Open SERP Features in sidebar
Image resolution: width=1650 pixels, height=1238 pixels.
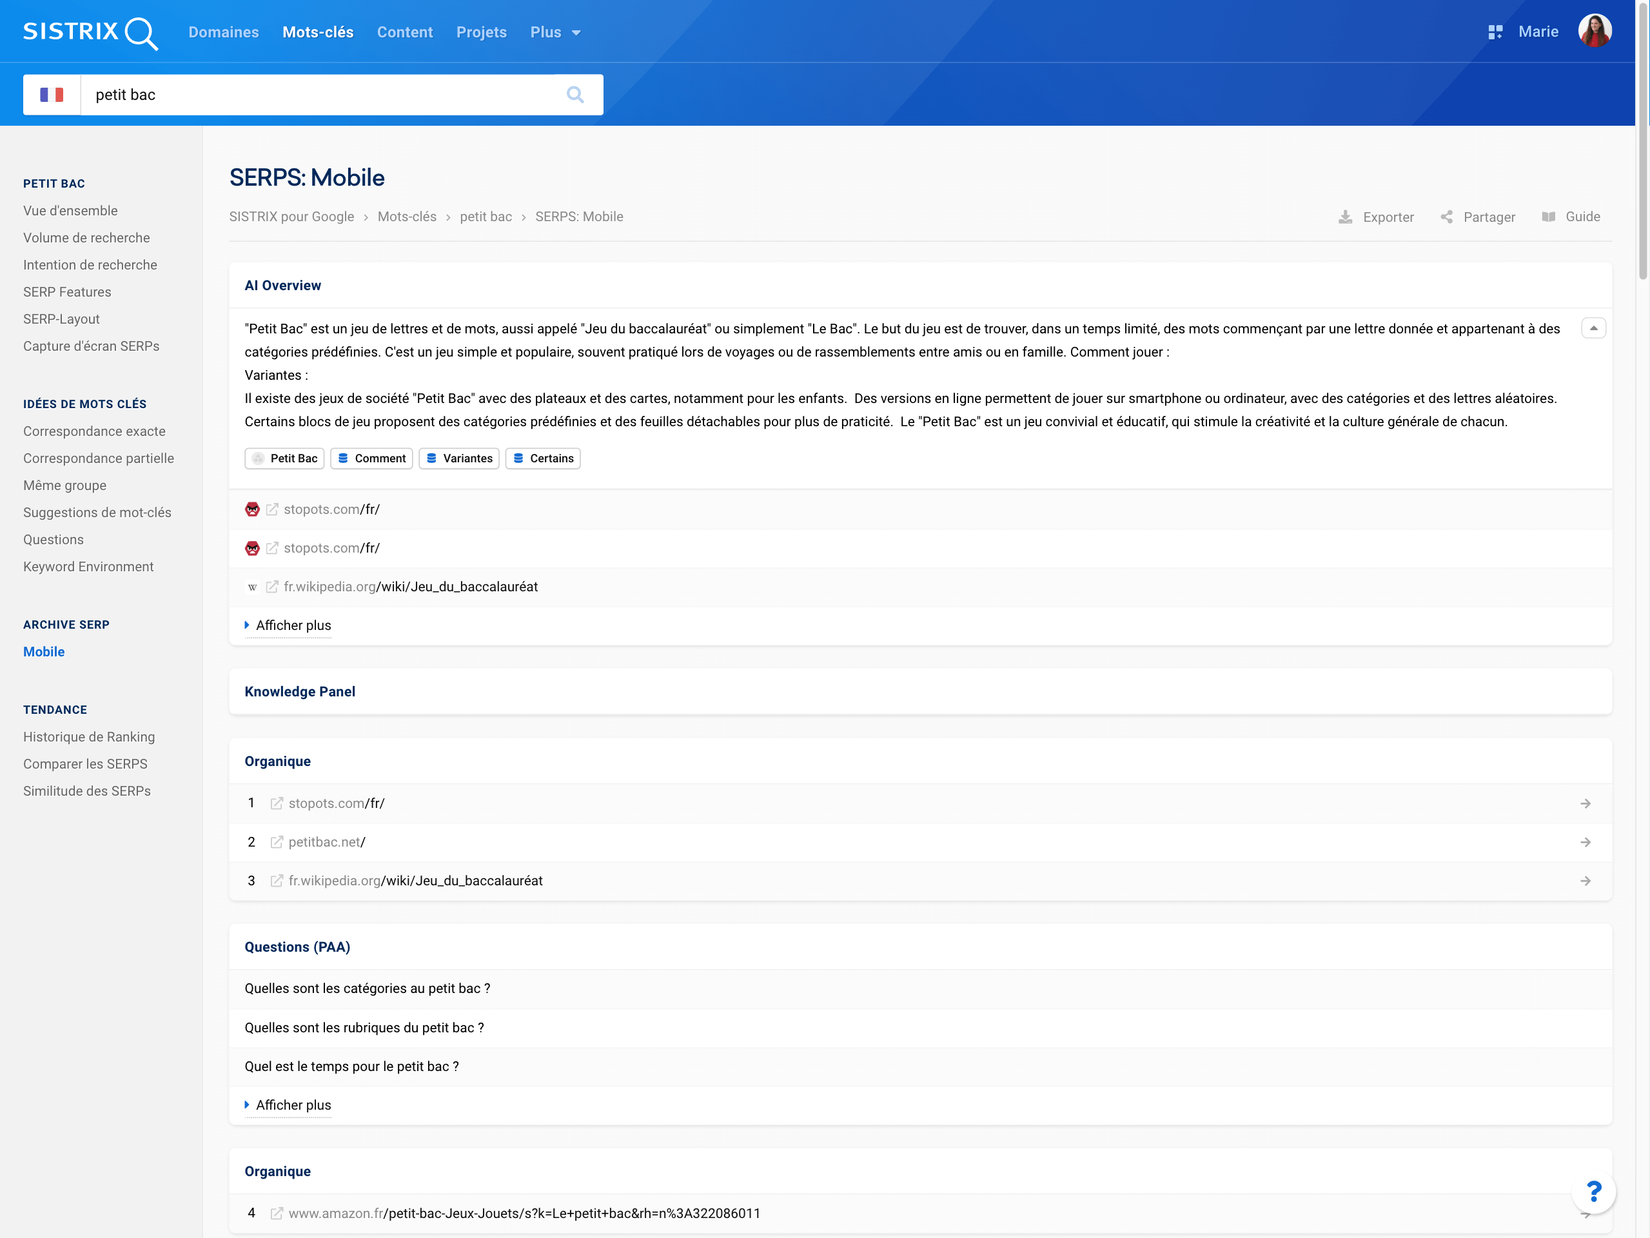[67, 292]
